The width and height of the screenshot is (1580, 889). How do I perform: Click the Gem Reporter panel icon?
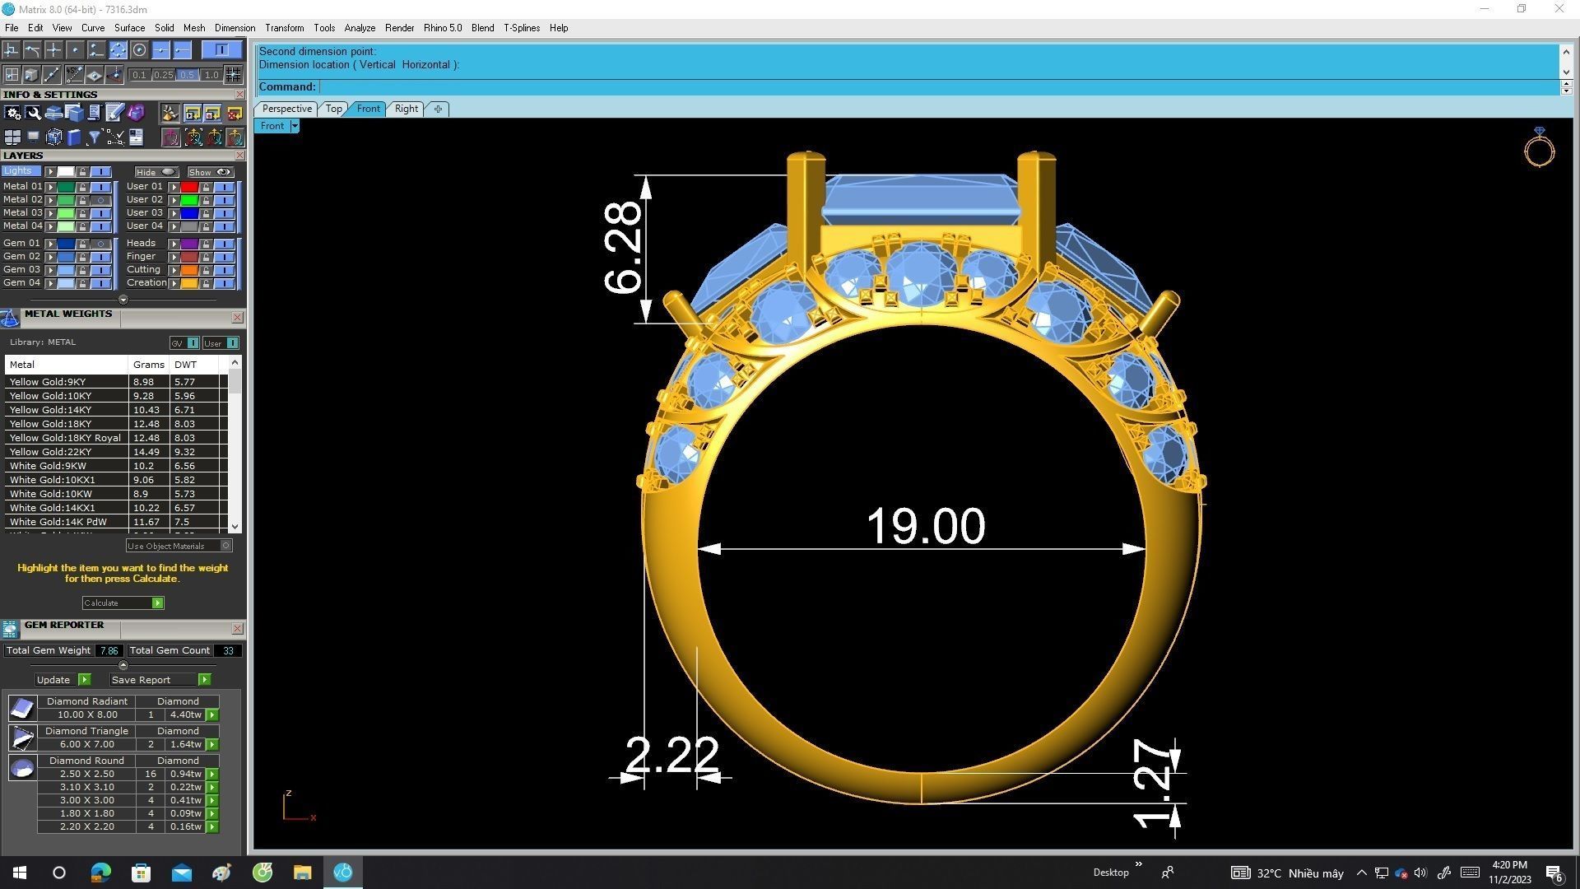(10, 630)
